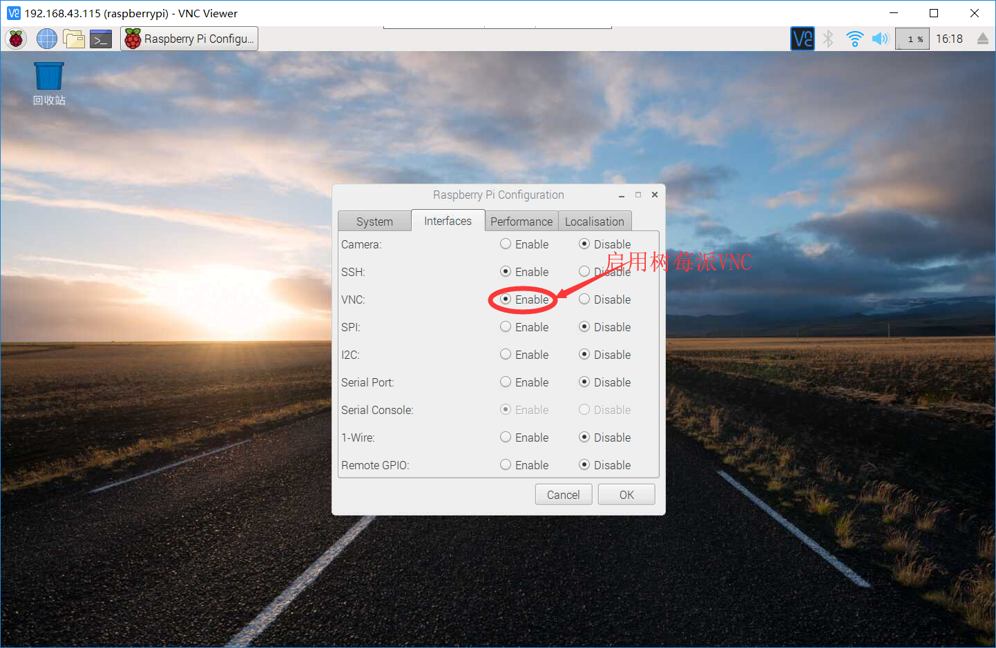996x648 pixels.
Task: Select Disable for I2C
Action: click(604, 355)
